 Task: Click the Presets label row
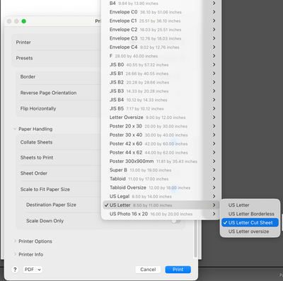coord(24,58)
